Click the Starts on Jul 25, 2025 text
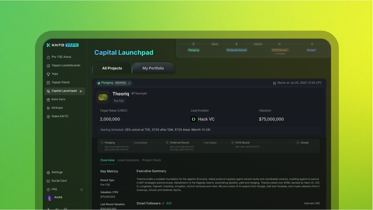373x210 pixels. (x=299, y=83)
